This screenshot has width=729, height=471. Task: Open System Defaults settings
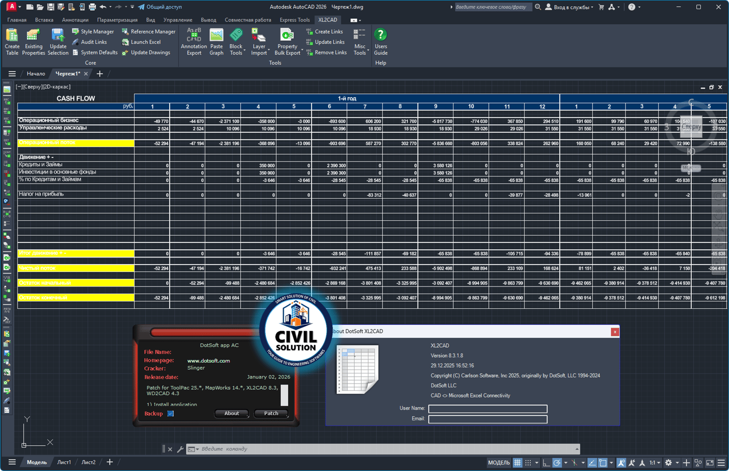pyautogui.click(x=95, y=52)
